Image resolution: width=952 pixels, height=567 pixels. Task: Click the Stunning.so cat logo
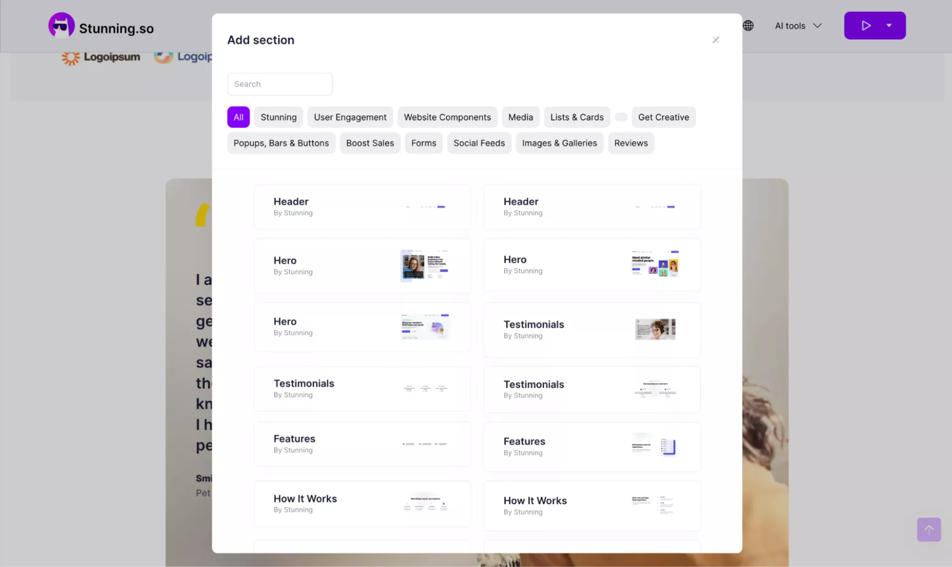coord(61,26)
